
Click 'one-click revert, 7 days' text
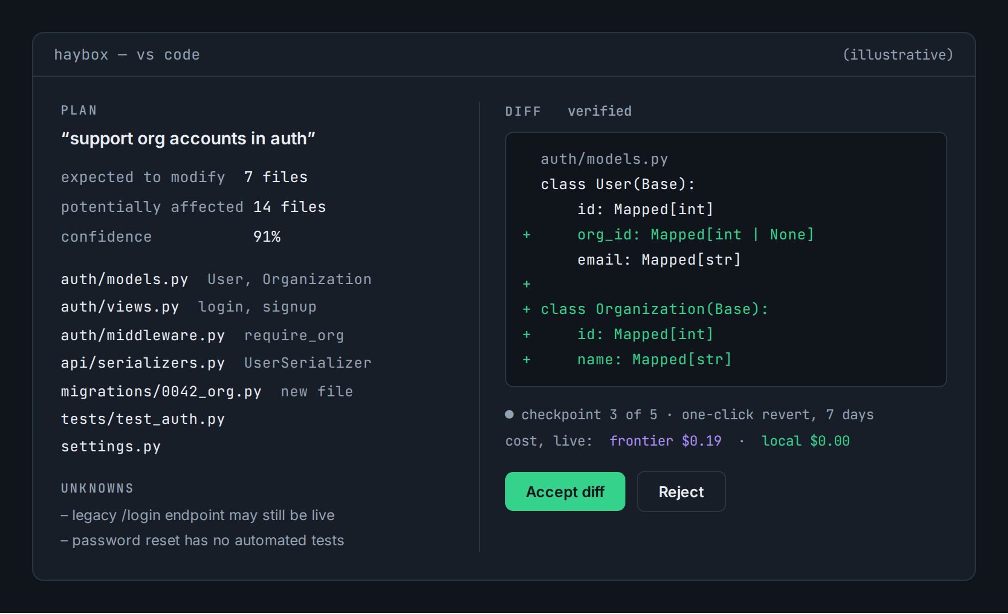coord(778,415)
